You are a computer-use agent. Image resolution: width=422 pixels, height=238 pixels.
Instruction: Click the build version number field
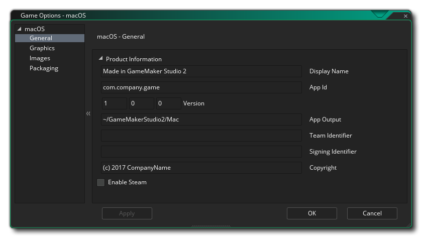pyautogui.click(x=168, y=103)
